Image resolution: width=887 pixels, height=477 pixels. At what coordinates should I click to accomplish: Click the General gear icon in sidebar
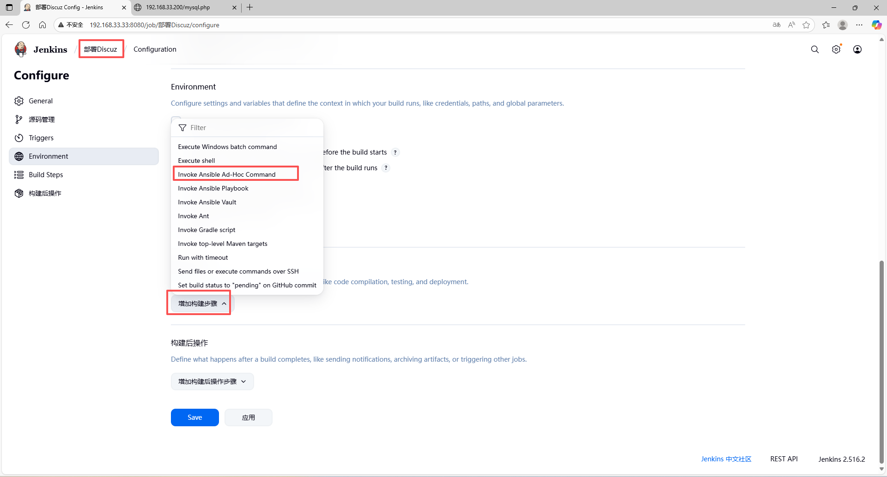click(x=19, y=101)
